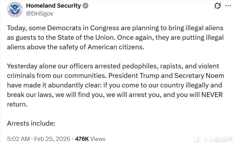
Task: Open the Homeland Security display name link
Action: [53, 6]
